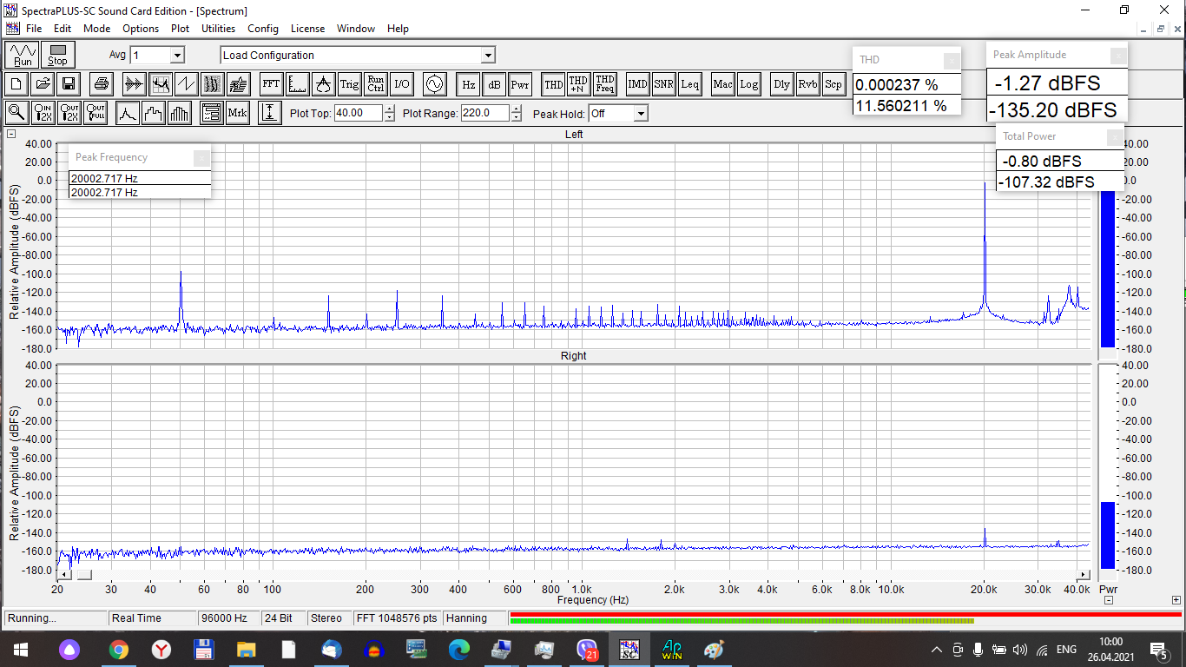Select stepped plot style icon
The image size is (1186, 667).
point(154,113)
